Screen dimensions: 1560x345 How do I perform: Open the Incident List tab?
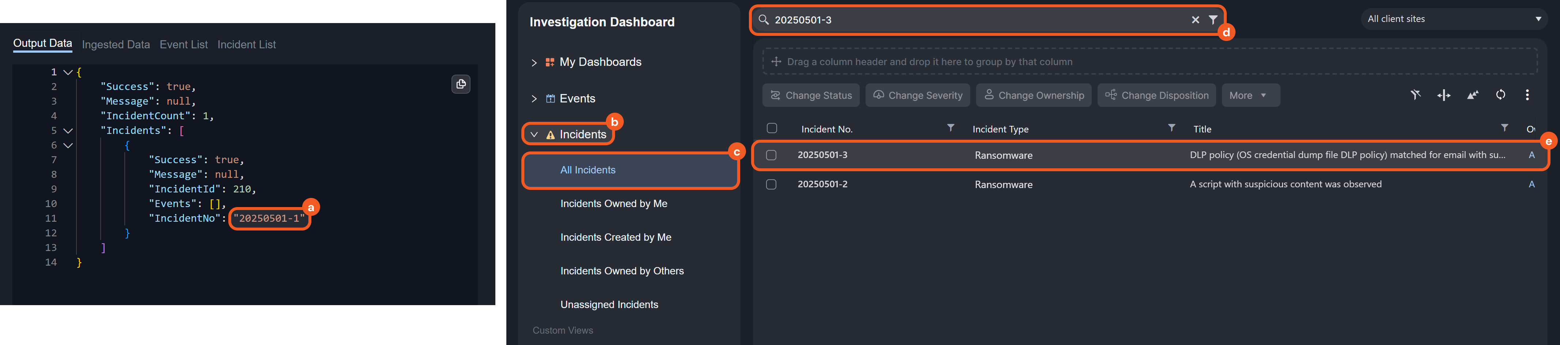click(247, 45)
